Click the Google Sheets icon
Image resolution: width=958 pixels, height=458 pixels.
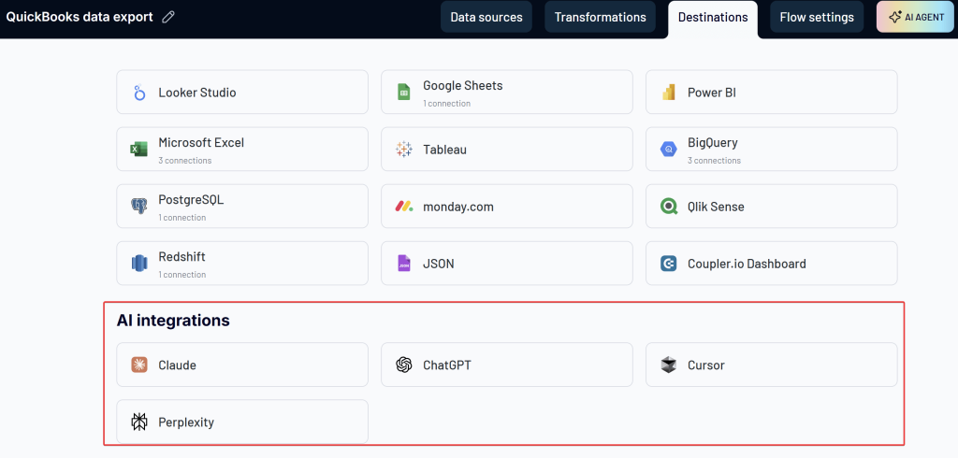pyautogui.click(x=404, y=93)
